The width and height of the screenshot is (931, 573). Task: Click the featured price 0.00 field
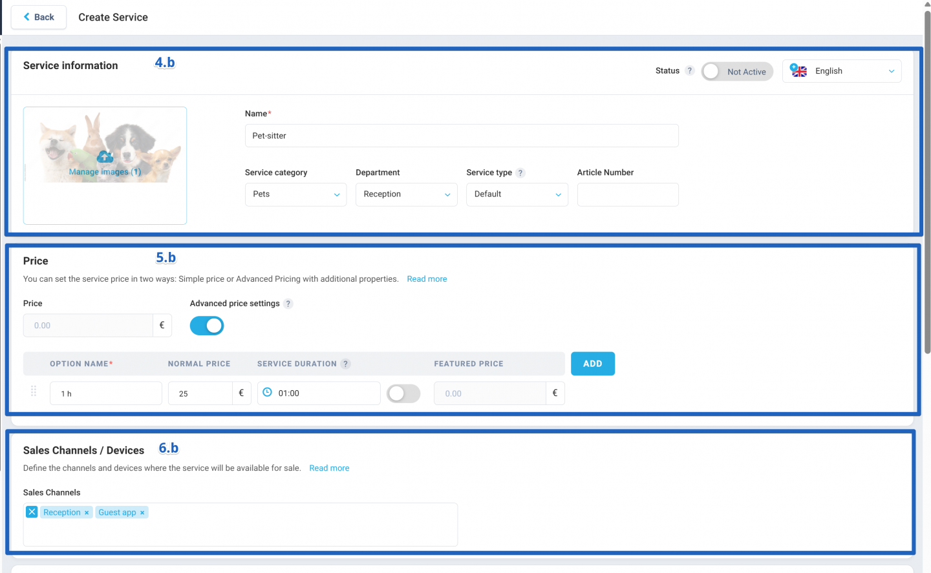pyautogui.click(x=489, y=393)
